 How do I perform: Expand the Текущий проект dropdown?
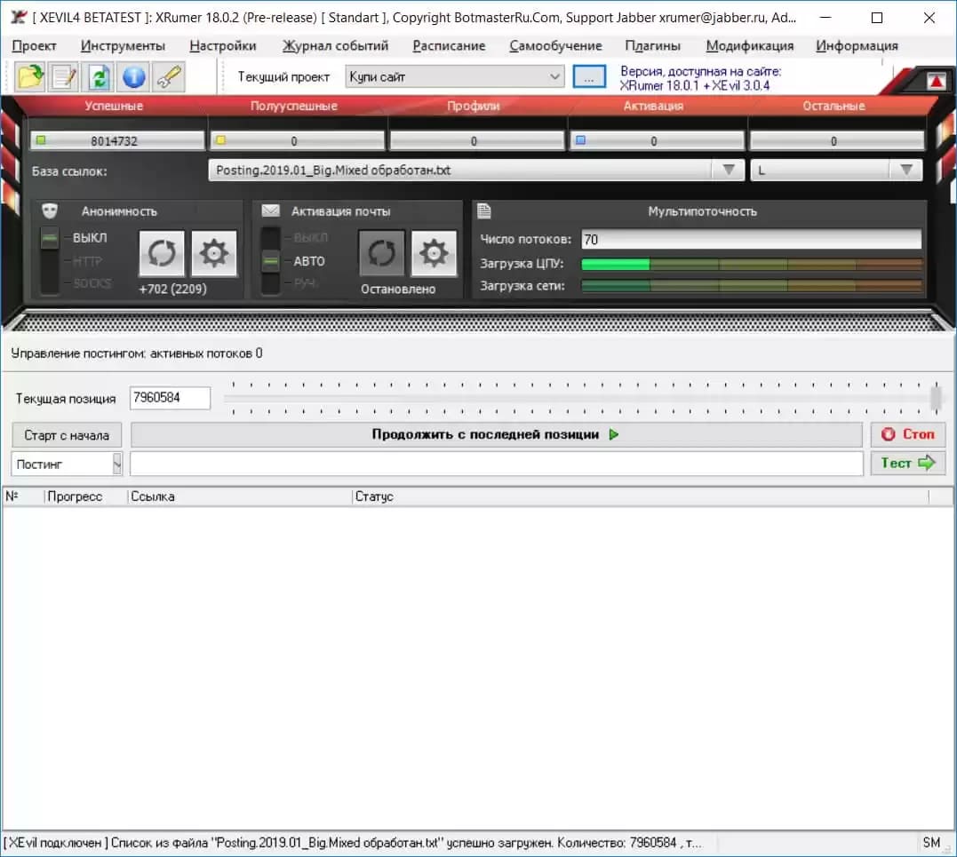point(554,77)
